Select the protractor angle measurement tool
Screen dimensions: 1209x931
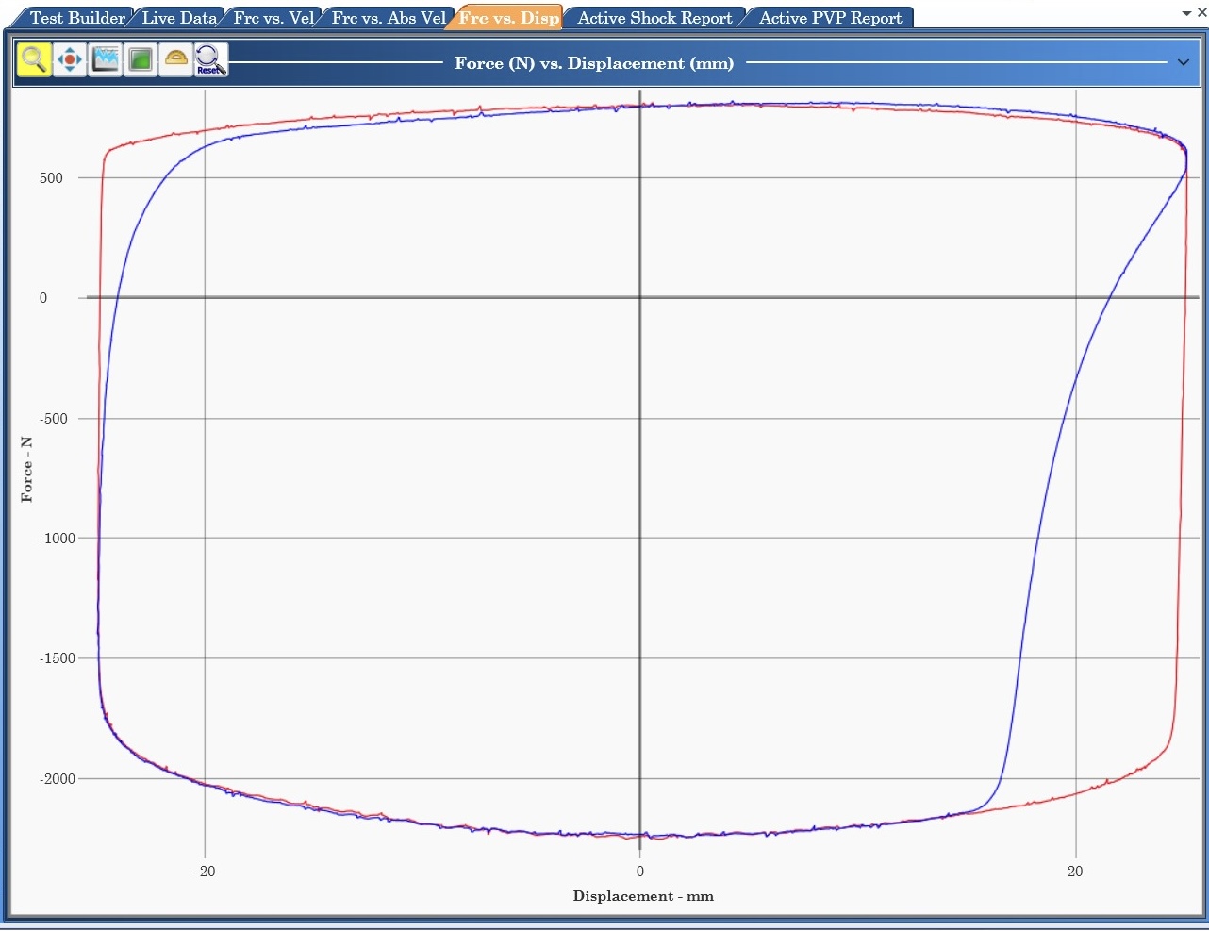176,60
